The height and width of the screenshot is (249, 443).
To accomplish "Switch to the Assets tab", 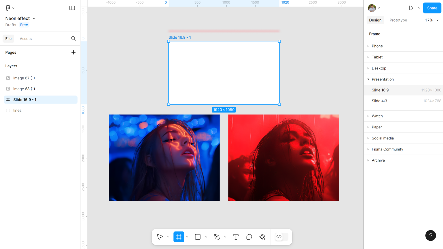I will 26,39.
